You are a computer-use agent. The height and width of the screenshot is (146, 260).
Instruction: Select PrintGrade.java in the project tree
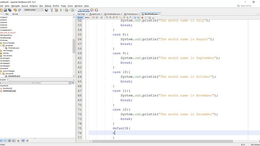coord(13,48)
